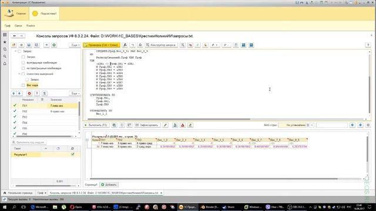
Task: Run Проверка (Ctrl + Enter) button
Action: 102,45
